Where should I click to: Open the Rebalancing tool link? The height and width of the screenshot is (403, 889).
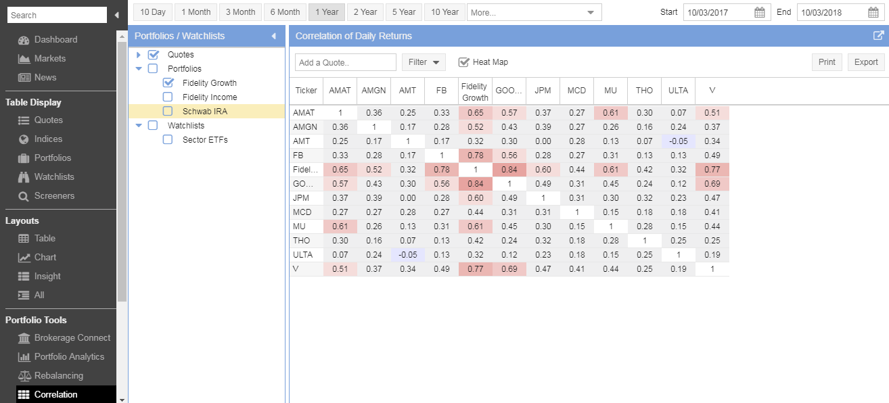pyautogui.click(x=59, y=376)
